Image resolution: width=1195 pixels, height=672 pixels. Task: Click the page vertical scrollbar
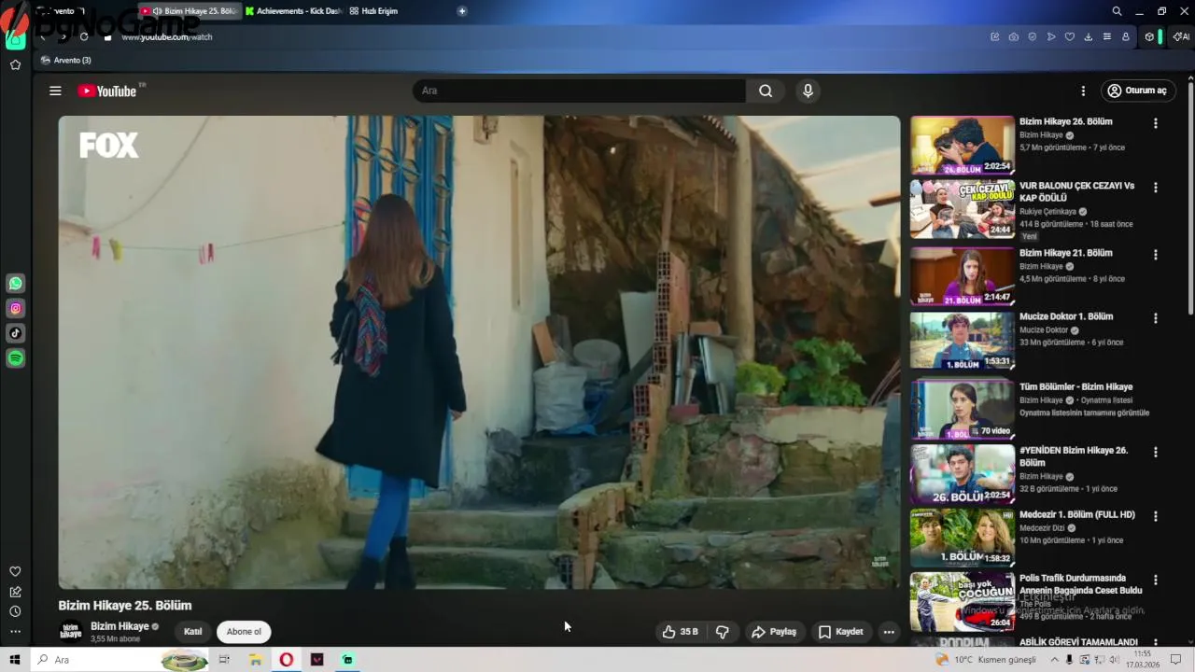pos(1189,196)
